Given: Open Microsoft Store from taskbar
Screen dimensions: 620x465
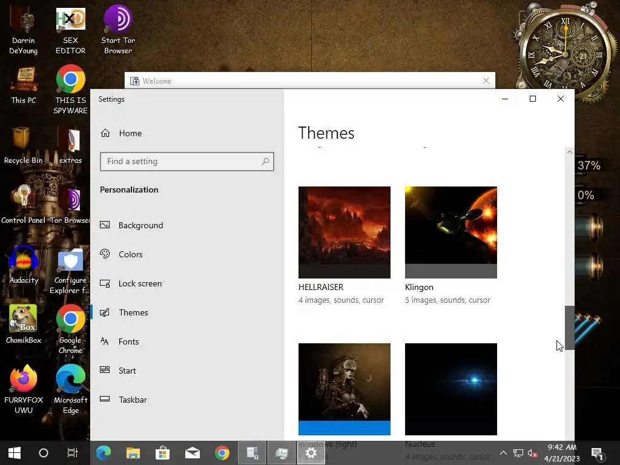Looking at the screenshot, I should (x=162, y=453).
